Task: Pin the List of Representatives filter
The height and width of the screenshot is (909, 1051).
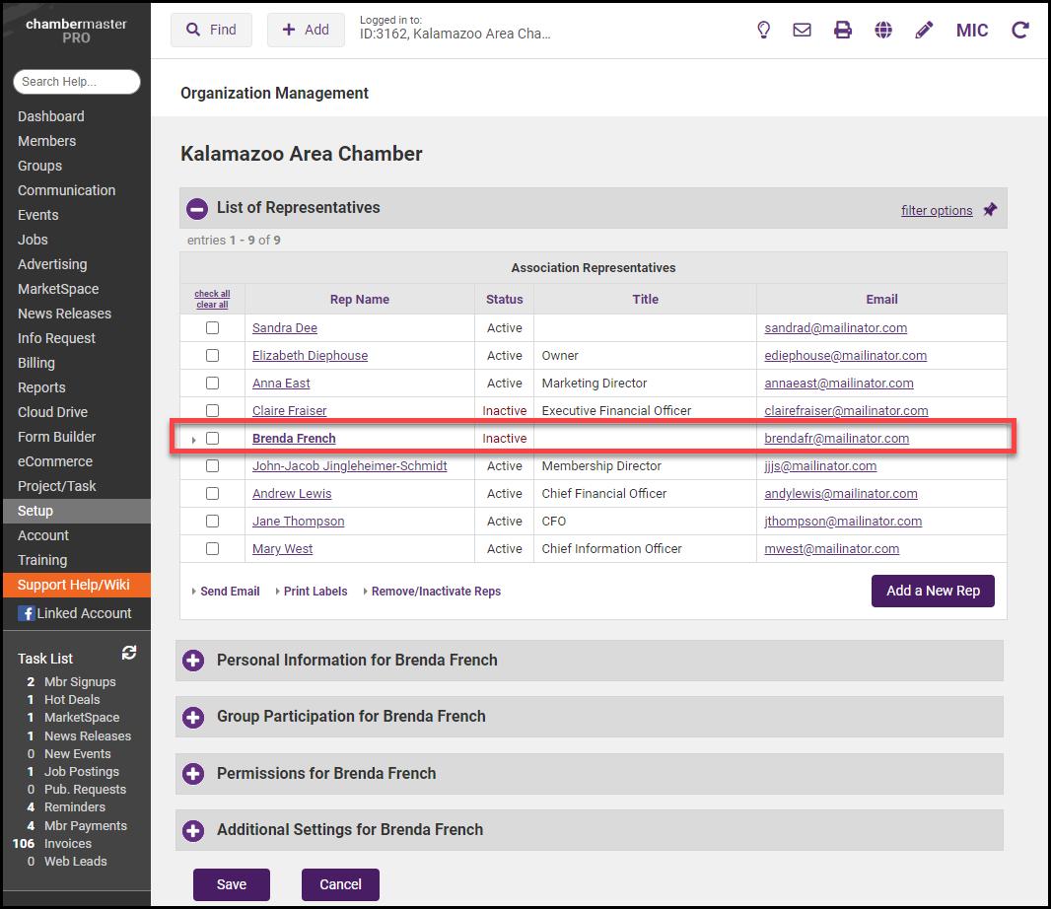Action: click(990, 209)
